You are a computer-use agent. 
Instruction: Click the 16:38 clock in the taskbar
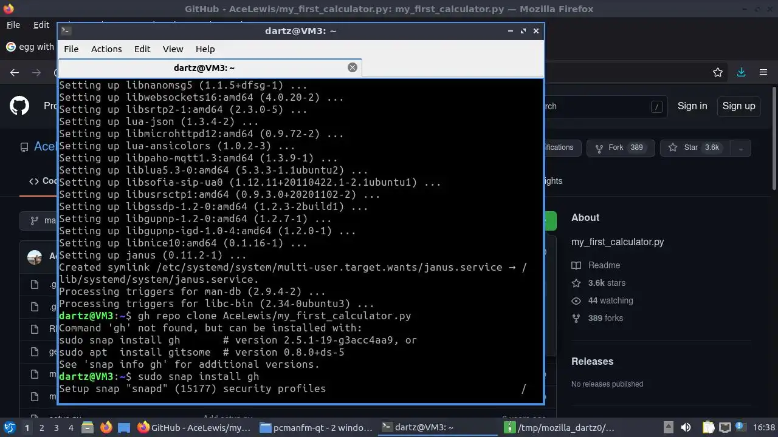click(764, 428)
